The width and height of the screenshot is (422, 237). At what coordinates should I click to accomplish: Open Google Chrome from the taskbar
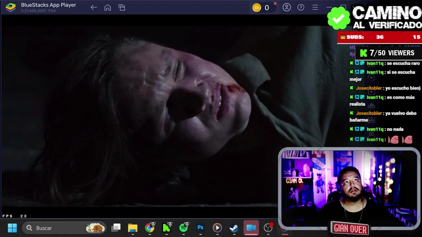click(x=150, y=228)
